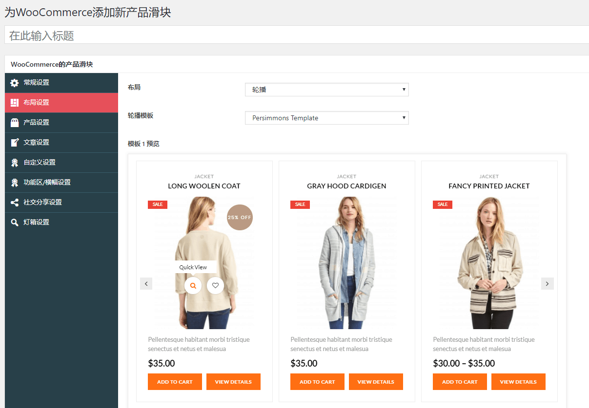Screen dimensions: 589x408
Task: Click the Gray Hood Cardigen description text
Action: 341,344
